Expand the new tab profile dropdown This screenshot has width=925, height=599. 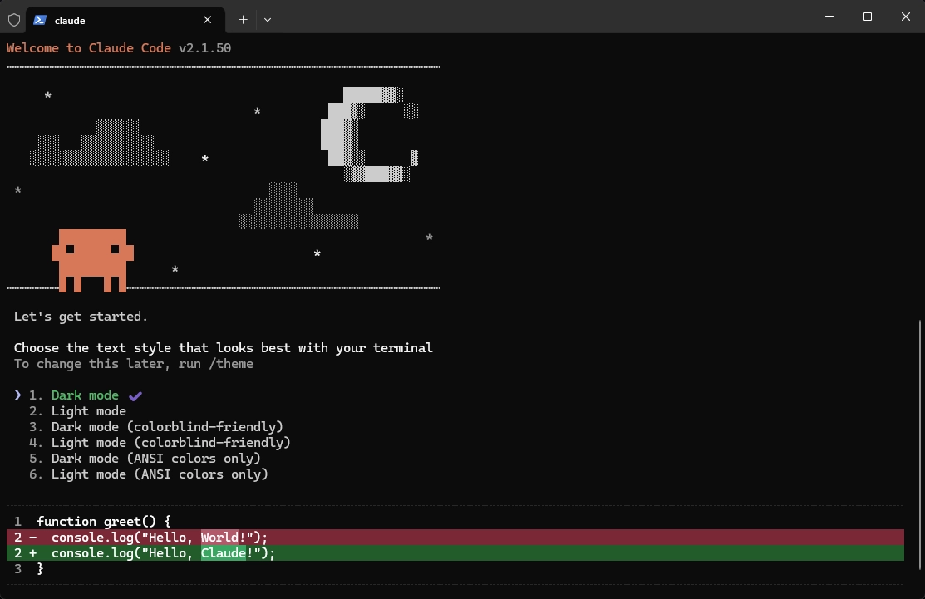268,19
